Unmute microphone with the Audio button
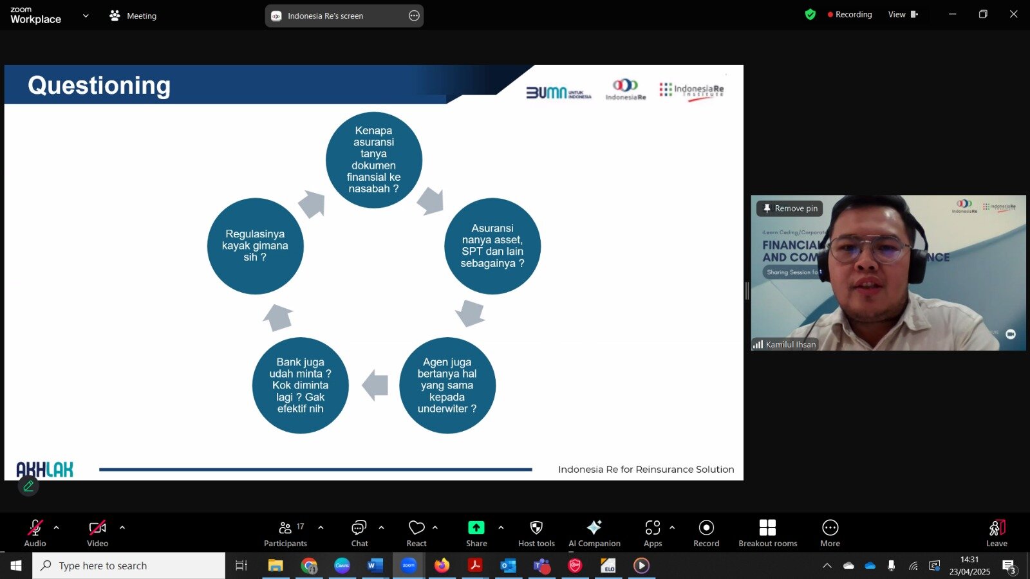 35,533
